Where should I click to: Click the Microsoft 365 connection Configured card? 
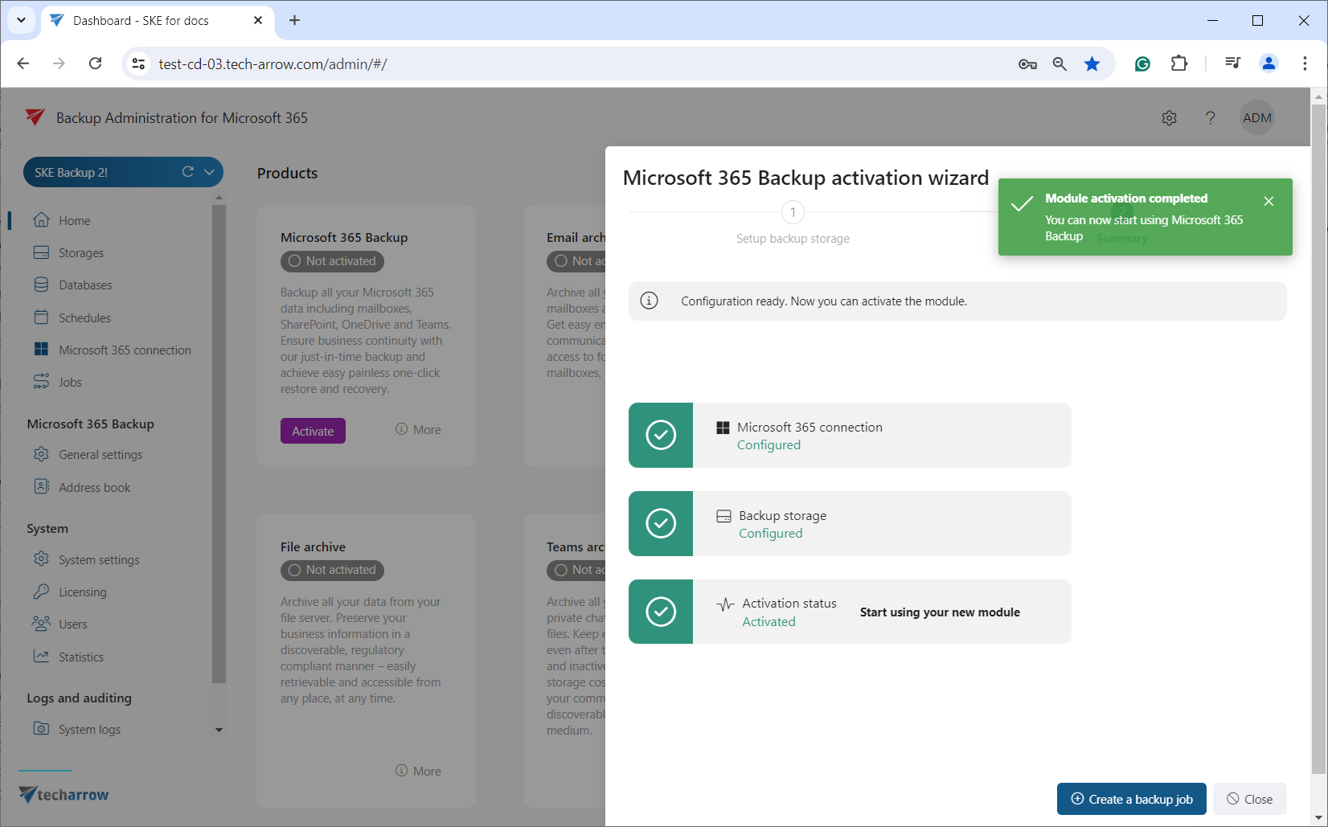point(849,435)
